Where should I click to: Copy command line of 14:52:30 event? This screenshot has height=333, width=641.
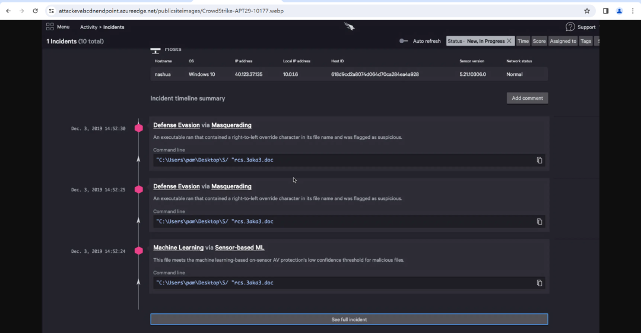[x=539, y=160]
